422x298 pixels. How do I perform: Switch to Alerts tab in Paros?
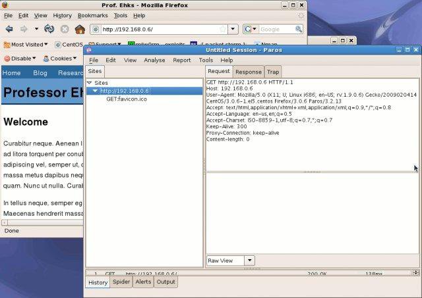pos(143,282)
